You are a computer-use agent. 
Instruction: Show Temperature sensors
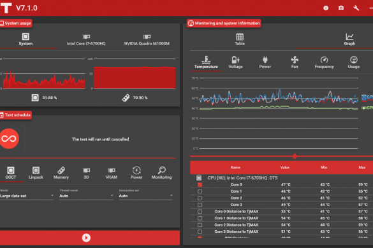[206, 62]
